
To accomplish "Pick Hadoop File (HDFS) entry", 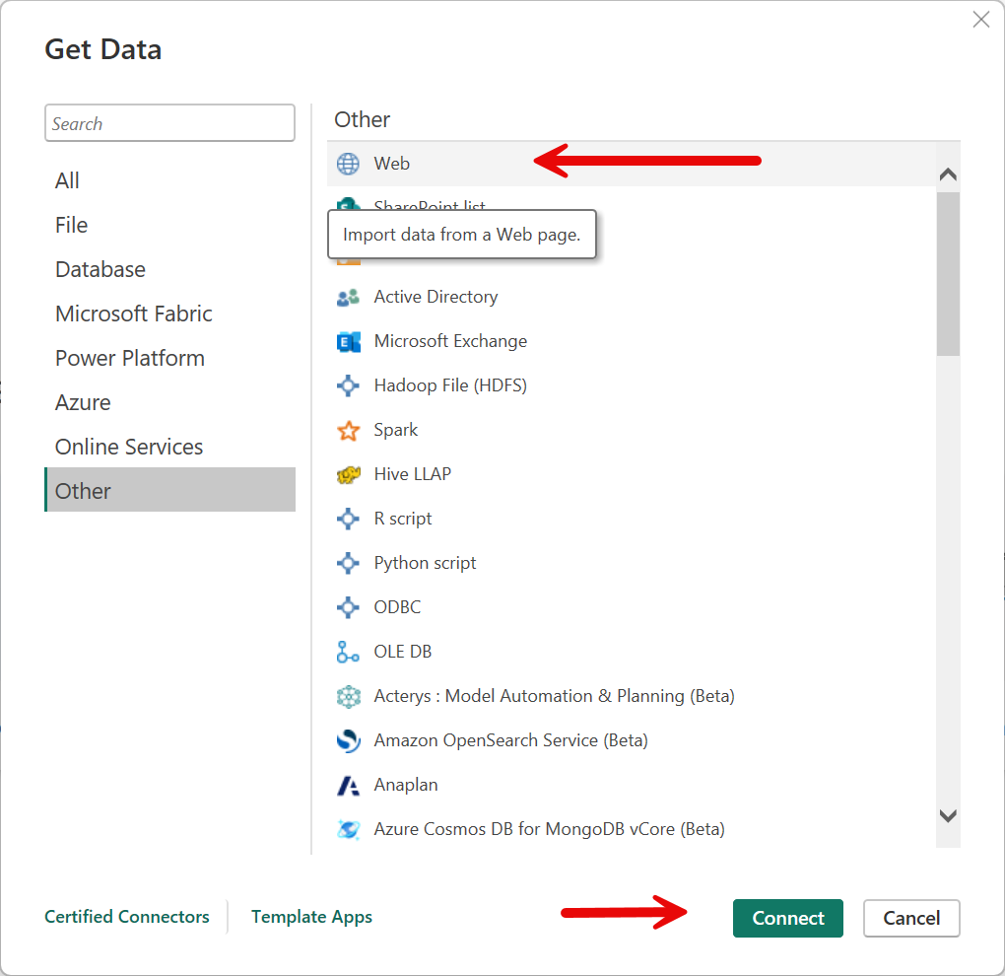I will pos(450,385).
